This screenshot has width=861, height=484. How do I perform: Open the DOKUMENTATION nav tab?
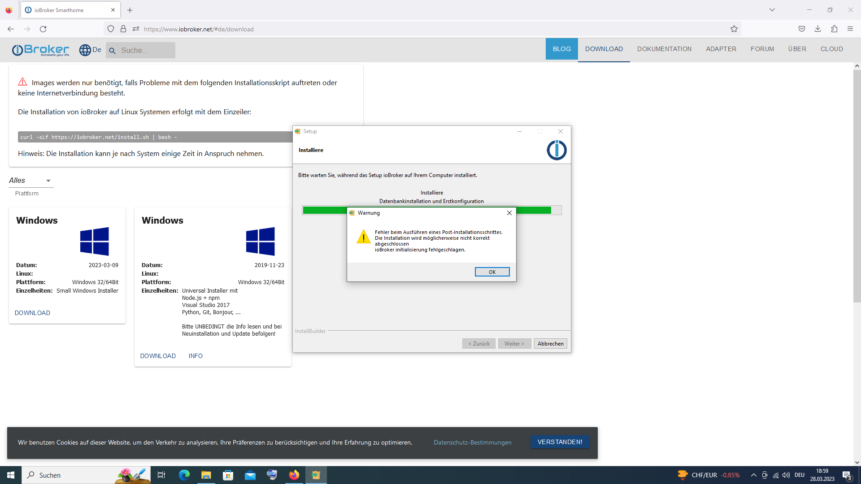click(x=664, y=49)
